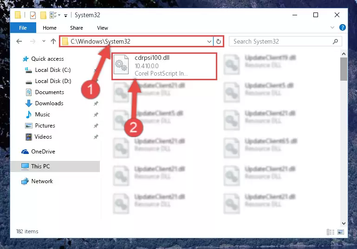Go back with the left arrow button
Image resolution: width=357 pixels, height=249 pixels.
[19, 41]
